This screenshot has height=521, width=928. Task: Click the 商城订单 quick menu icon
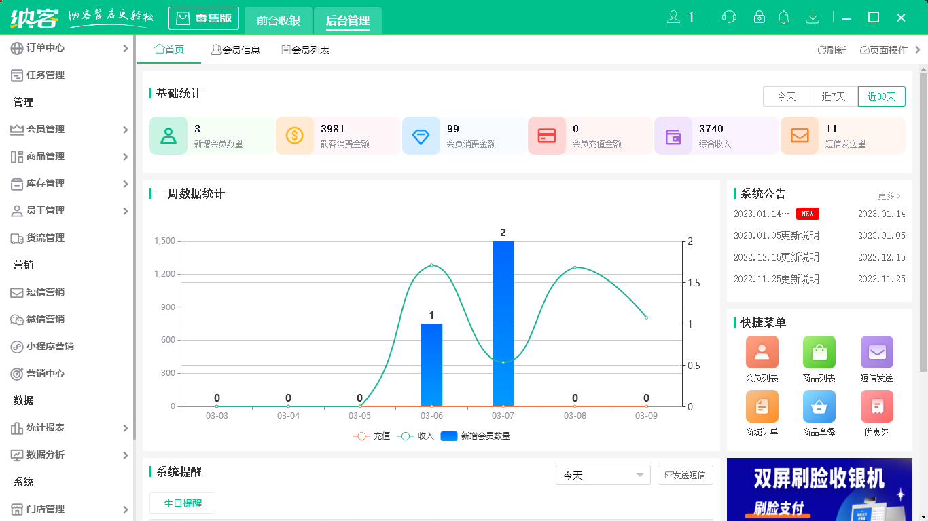point(762,406)
